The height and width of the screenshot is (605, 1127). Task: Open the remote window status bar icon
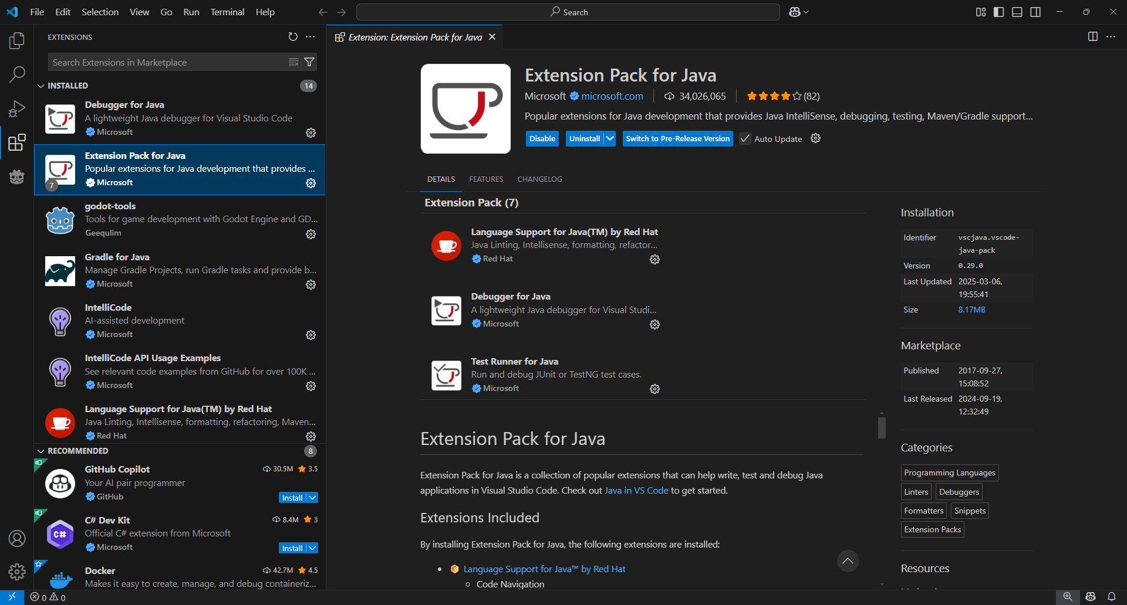click(12, 597)
